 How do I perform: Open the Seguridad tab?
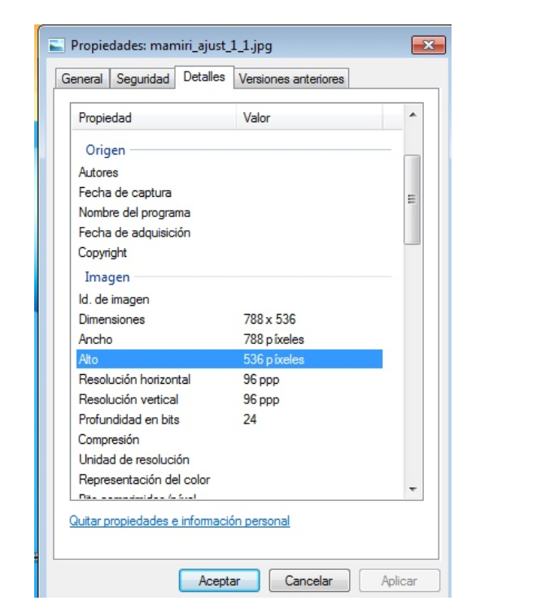click(143, 79)
